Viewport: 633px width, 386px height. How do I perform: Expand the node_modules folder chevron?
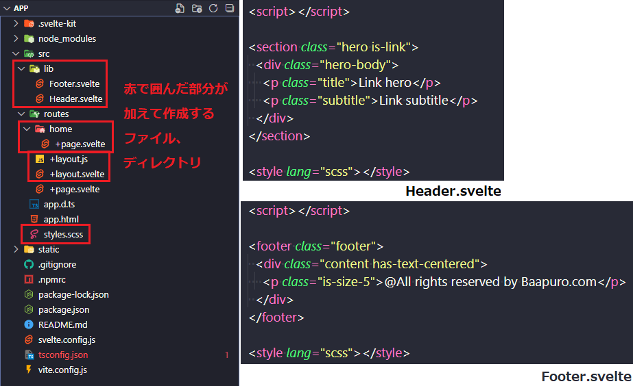point(16,38)
